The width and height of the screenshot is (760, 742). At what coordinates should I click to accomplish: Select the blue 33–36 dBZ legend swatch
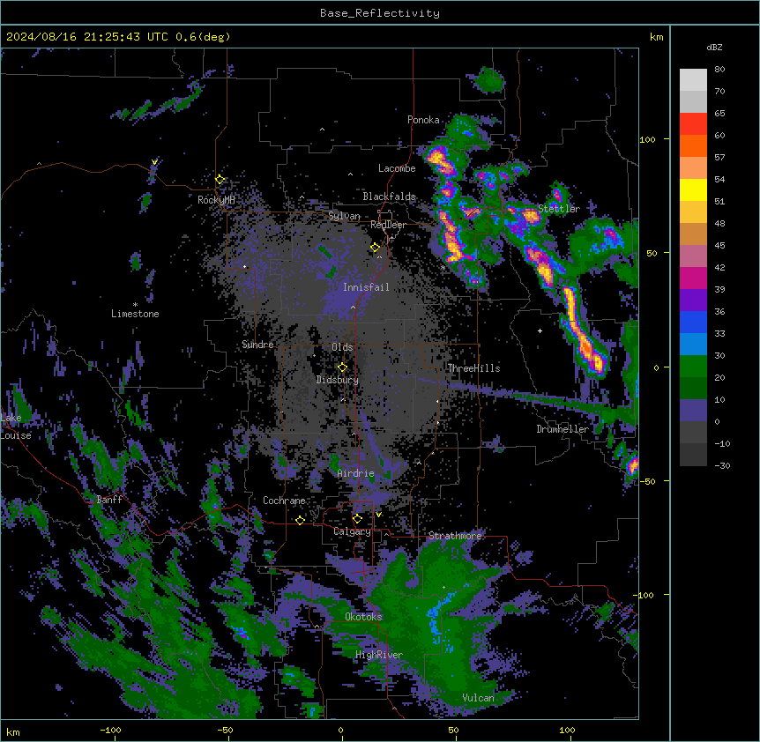point(693,322)
